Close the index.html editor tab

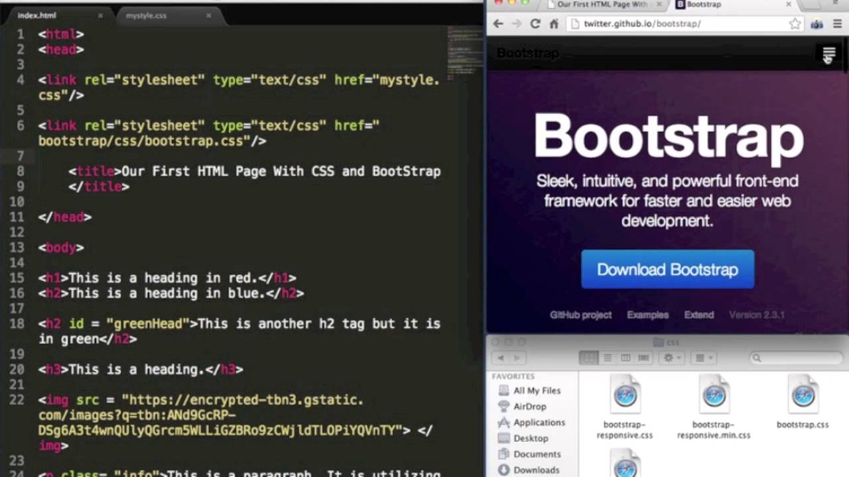[x=100, y=15]
